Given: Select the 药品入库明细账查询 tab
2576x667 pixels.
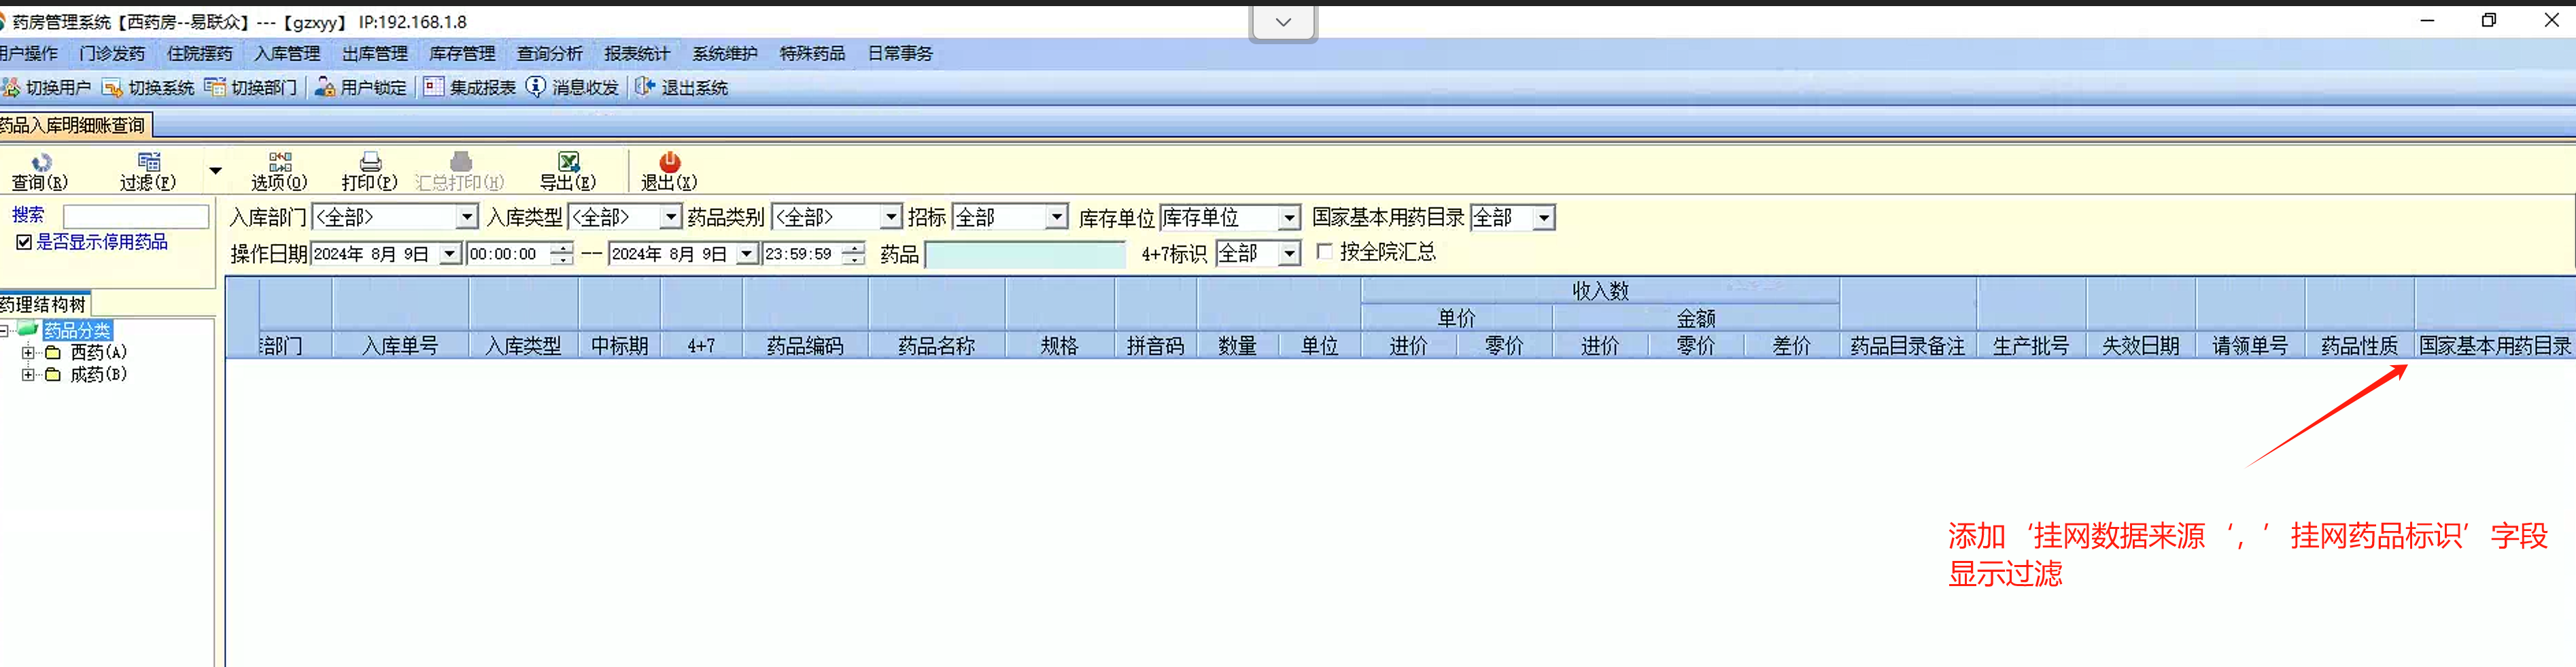Looking at the screenshot, I should click(x=74, y=125).
